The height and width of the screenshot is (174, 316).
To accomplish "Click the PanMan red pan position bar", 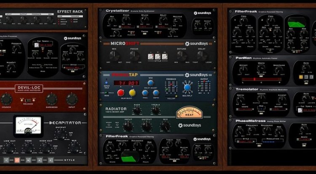I will [x=261, y=79].
